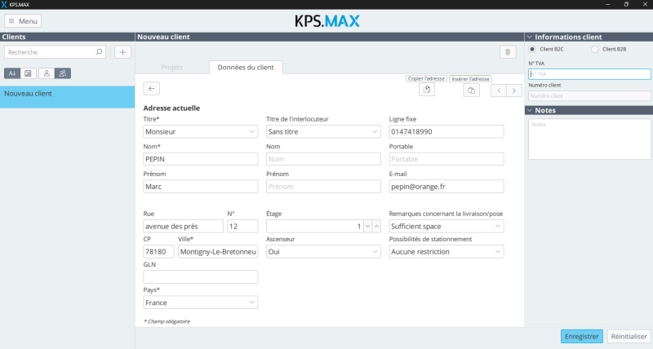
Task: Open the Menu hamburger button
Action: click(23, 21)
